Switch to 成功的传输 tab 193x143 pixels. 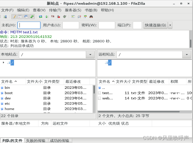pos(59,141)
